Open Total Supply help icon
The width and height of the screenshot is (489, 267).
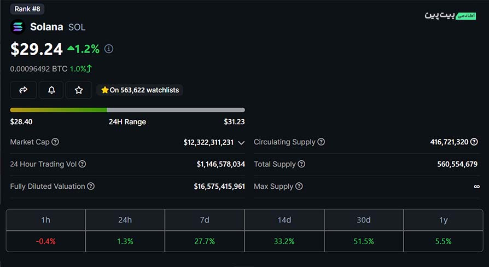coord(301,164)
